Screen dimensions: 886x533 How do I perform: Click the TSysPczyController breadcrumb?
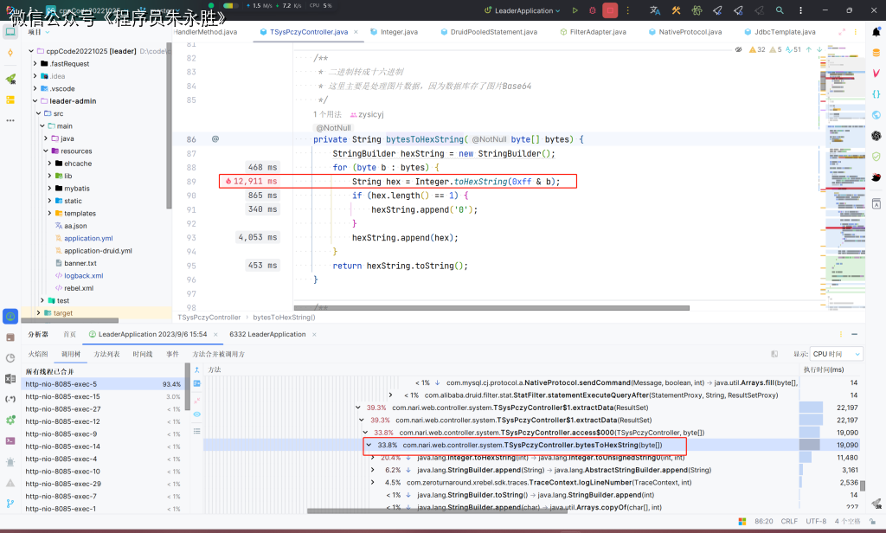(x=209, y=318)
